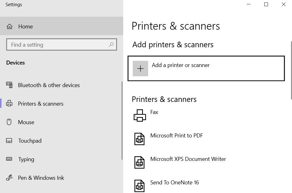The height and width of the screenshot is (193, 292).
Task: Click the right pane vertical scrollbar
Action: 291,70
